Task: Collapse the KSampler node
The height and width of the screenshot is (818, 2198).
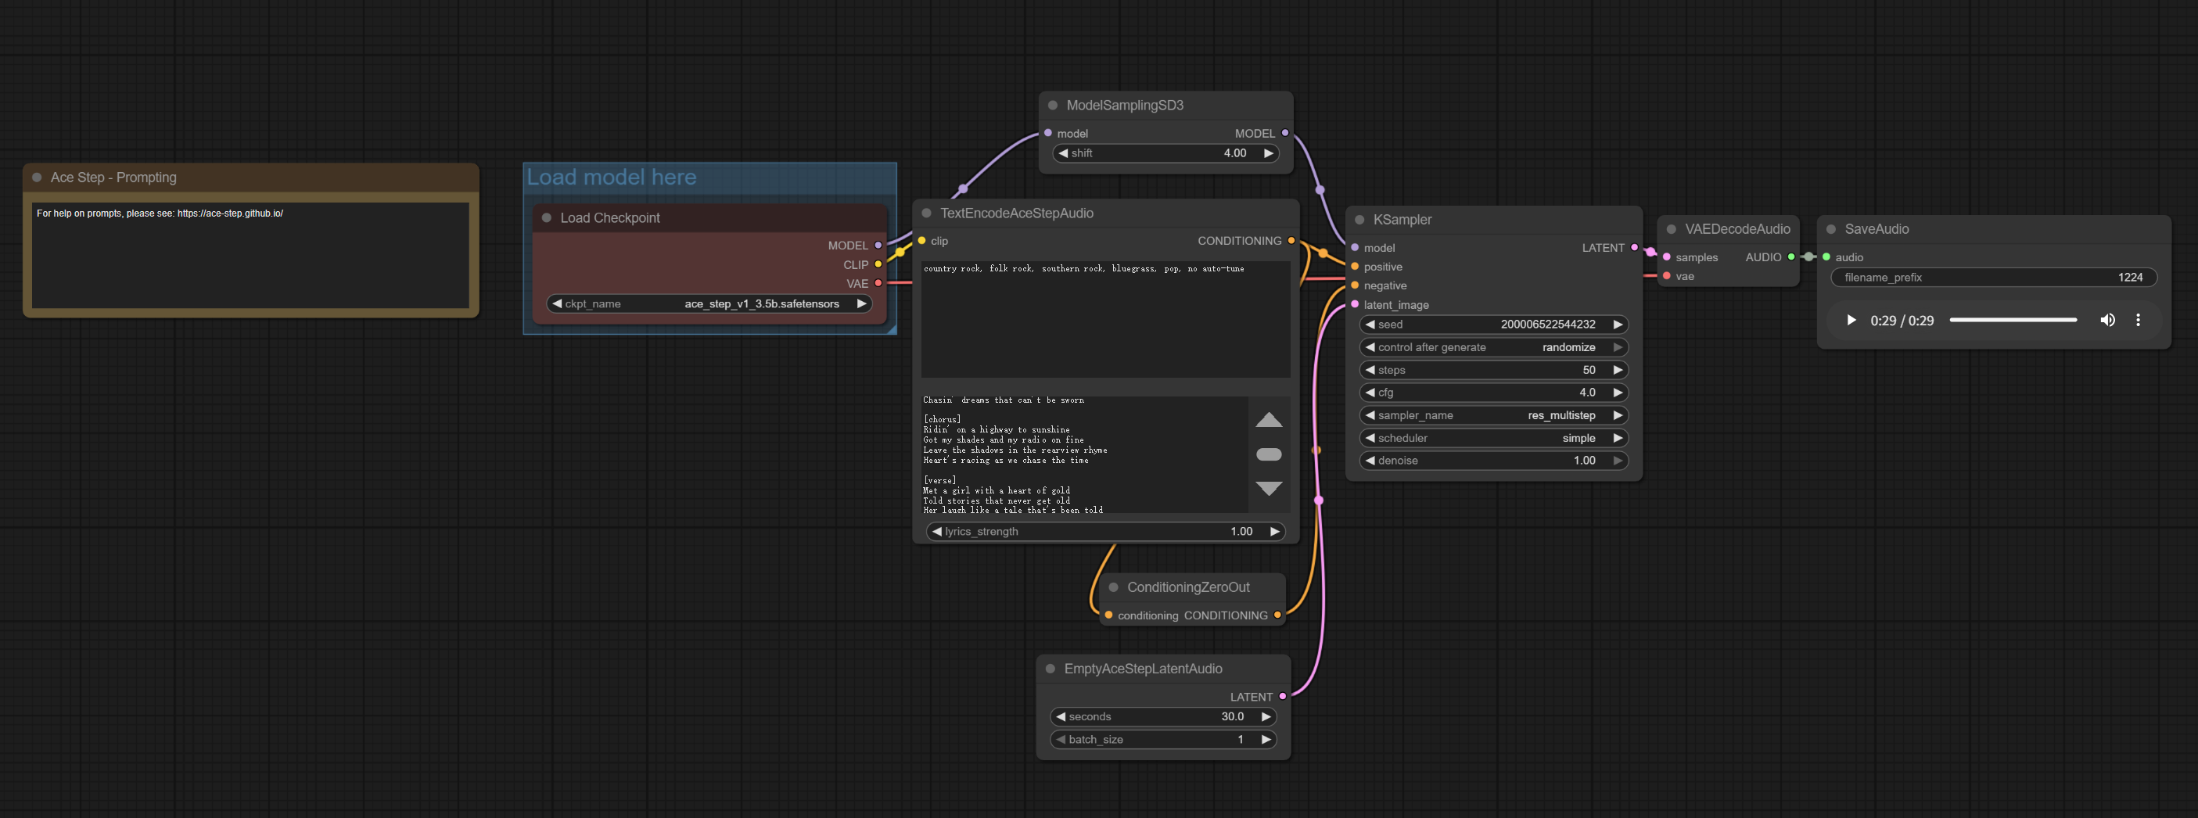Action: pyautogui.click(x=1360, y=219)
